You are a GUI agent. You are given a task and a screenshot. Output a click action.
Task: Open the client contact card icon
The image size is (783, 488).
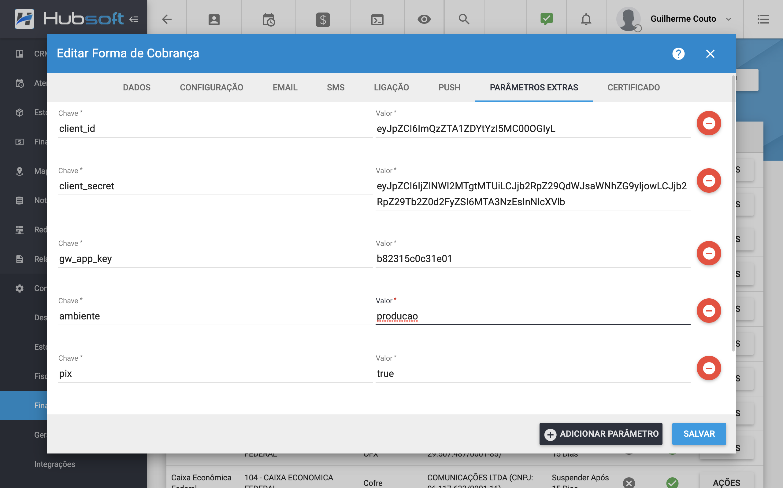pos(213,19)
